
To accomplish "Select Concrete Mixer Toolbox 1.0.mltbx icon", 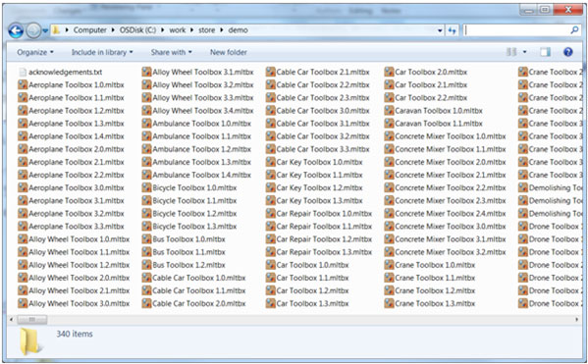I will pyautogui.click(x=389, y=136).
